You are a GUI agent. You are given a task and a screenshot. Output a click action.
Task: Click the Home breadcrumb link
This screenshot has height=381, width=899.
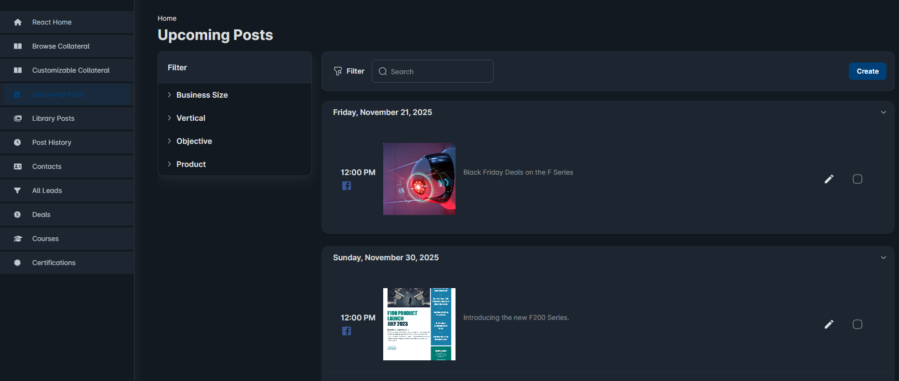click(x=167, y=18)
